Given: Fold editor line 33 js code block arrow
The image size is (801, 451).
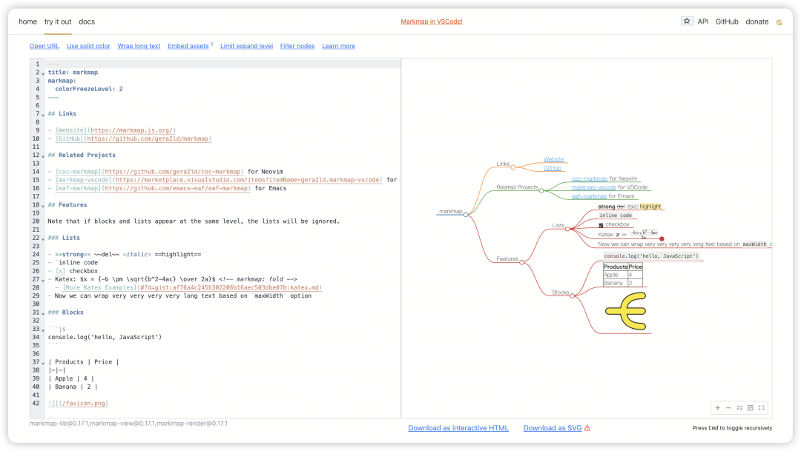Looking at the screenshot, I should (43, 330).
